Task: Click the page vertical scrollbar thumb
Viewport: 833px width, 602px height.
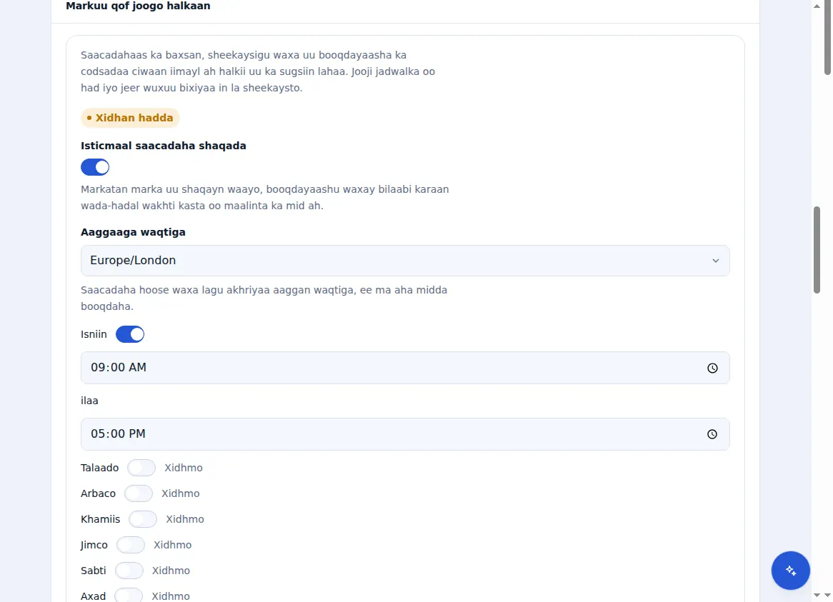Action: pos(817,249)
